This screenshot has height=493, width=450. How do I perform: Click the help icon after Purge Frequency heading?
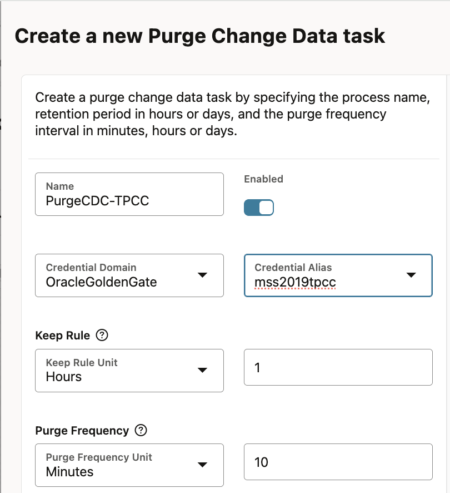(141, 430)
